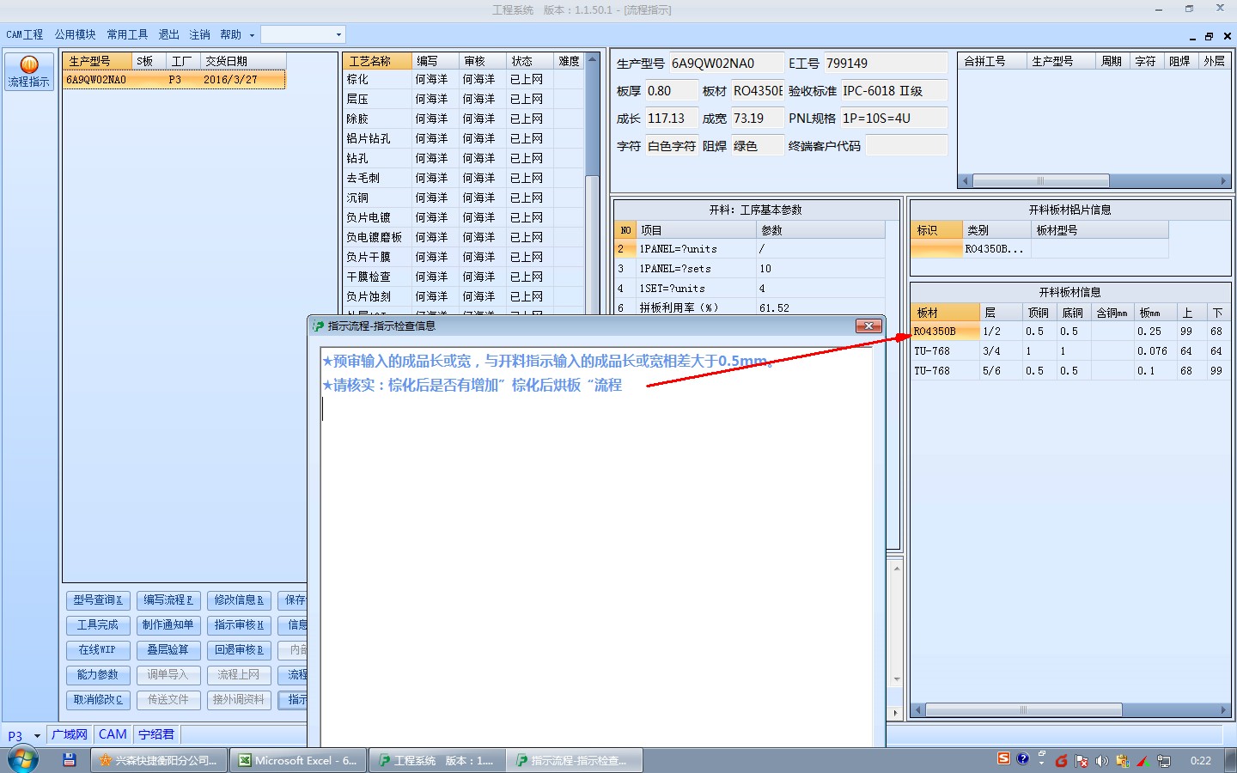Click the 能力参数 button
This screenshot has height=773, width=1237.
click(x=98, y=675)
